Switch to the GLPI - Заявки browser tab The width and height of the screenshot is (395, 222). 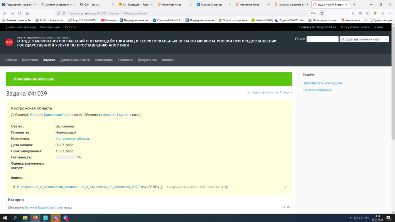[96, 5]
